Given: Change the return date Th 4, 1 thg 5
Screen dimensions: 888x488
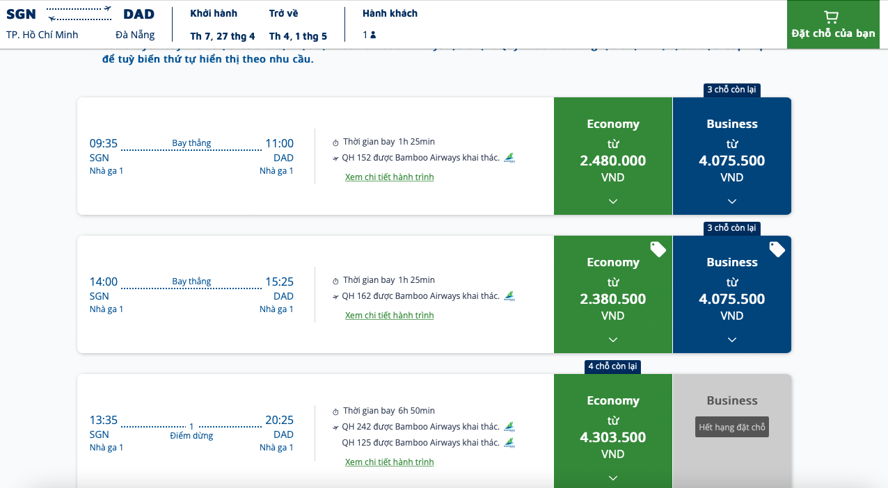Looking at the screenshot, I should click(298, 36).
